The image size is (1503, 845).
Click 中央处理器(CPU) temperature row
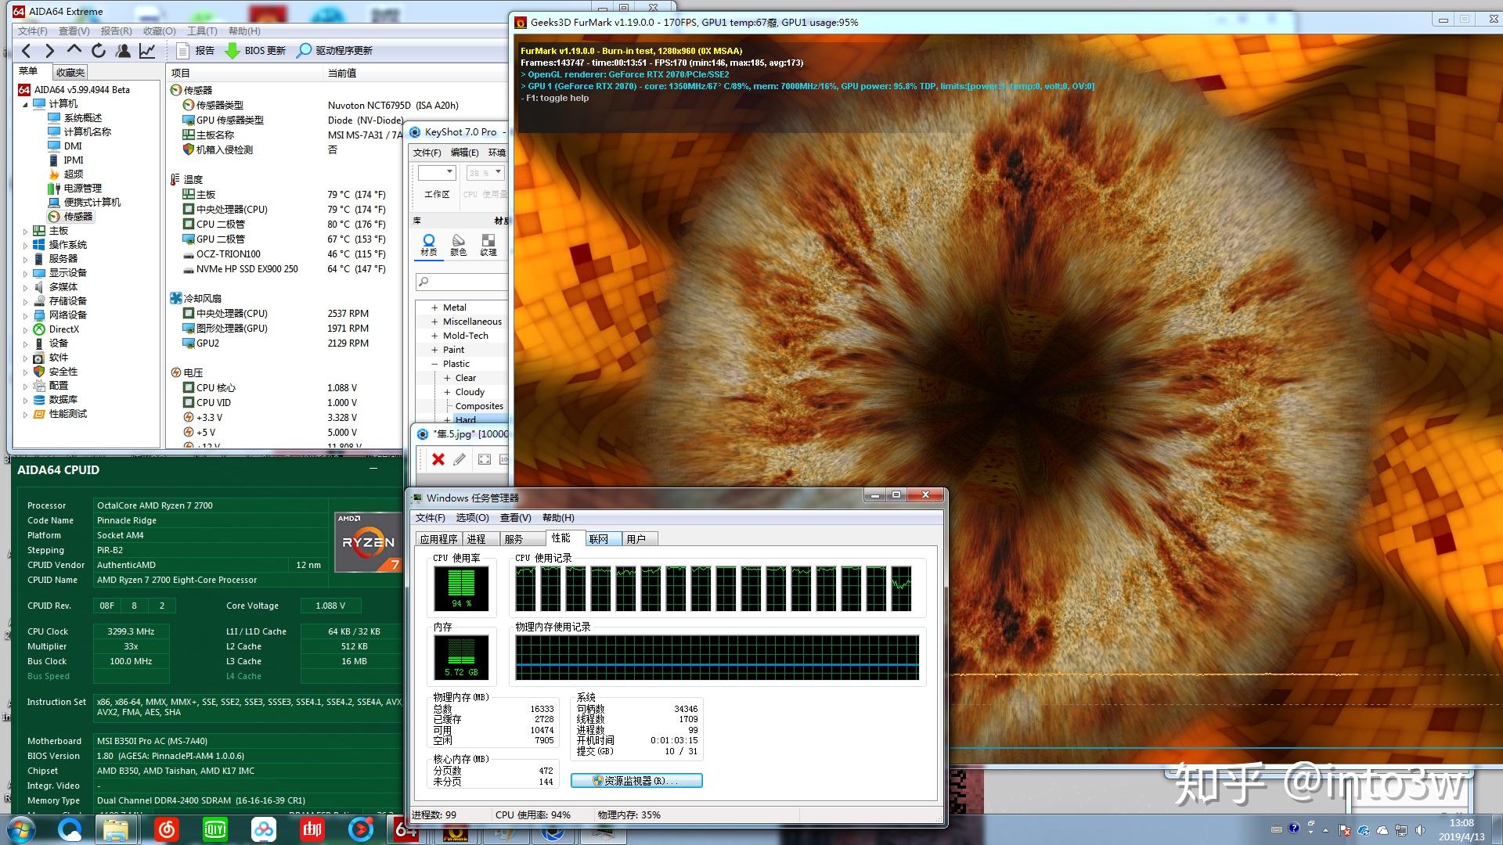(x=286, y=210)
